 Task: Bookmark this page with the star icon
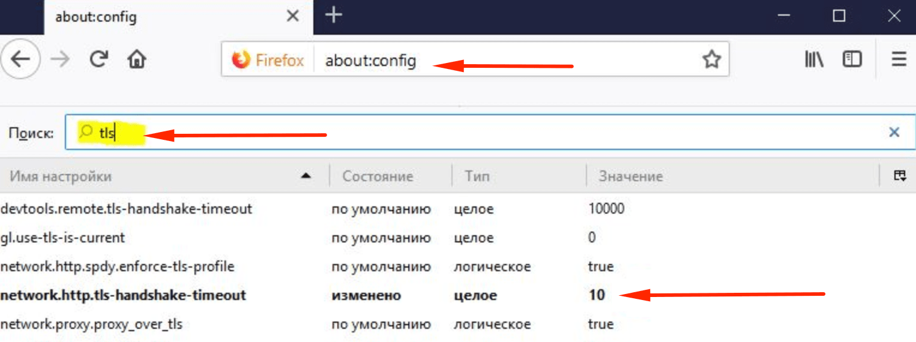click(x=711, y=59)
